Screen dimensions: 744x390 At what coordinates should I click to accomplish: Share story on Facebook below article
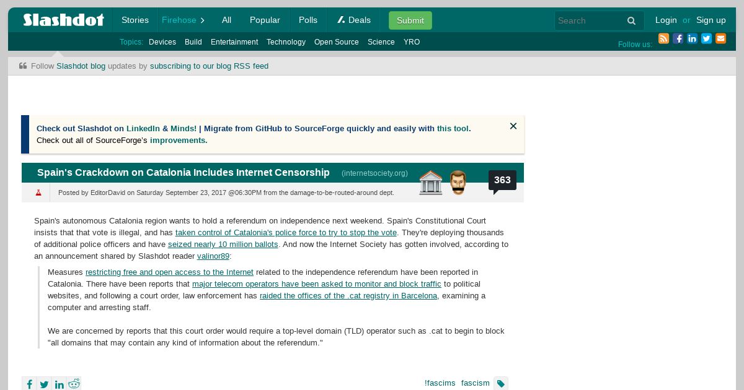(29, 384)
